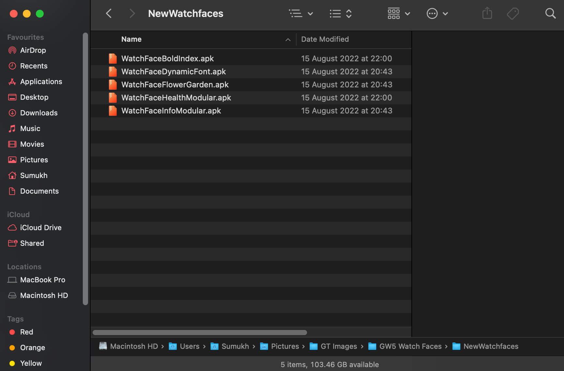The image size is (564, 371).
Task: Change item sorting with up-down stepper
Action: (340, 14)
